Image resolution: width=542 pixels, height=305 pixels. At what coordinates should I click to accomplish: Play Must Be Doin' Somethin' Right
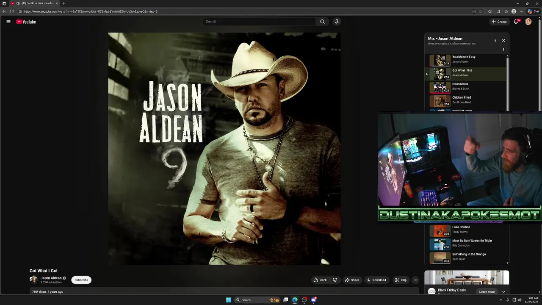(x=465, y=244)
